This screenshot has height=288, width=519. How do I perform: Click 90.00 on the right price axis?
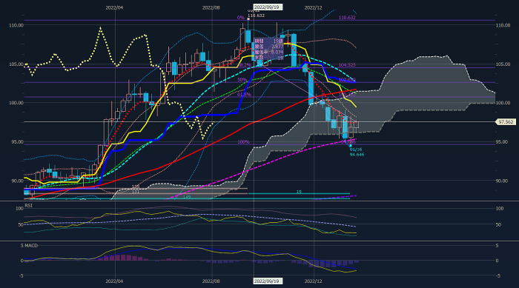click(x=502, y=181)
